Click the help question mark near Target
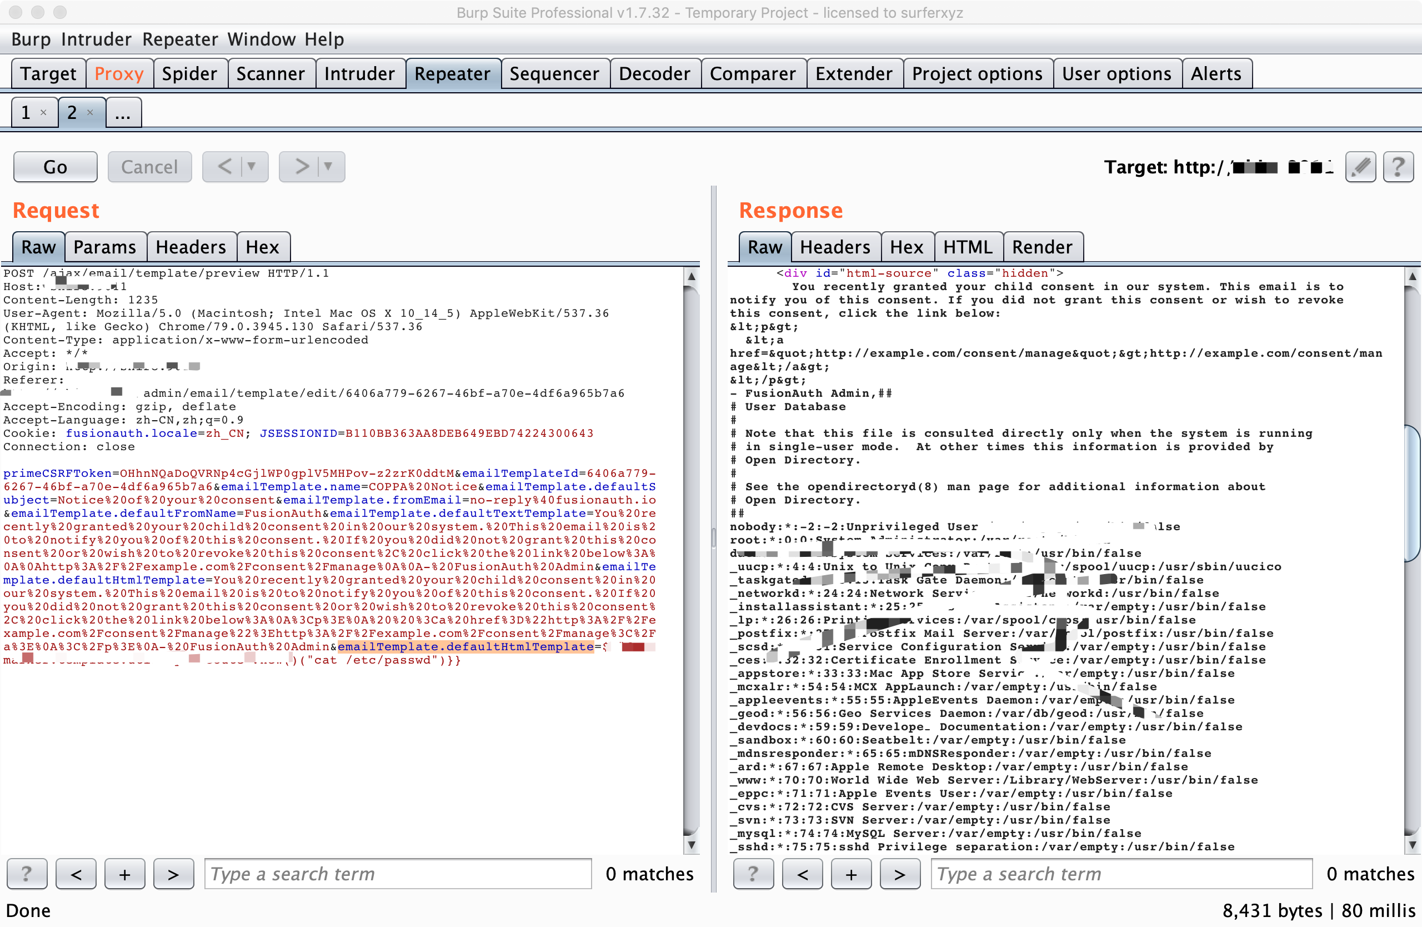The width and height of the screenshot is (1422, 927). [x=1398, y=167]
